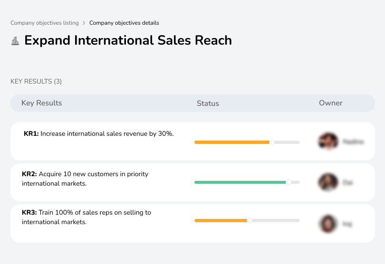
Task: Click the Company objectives details breadcrumb
Action: (124, 23)
